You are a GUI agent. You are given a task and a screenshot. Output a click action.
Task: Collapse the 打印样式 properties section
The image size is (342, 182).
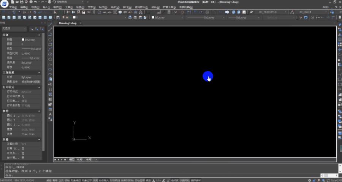tap(39, 87)
